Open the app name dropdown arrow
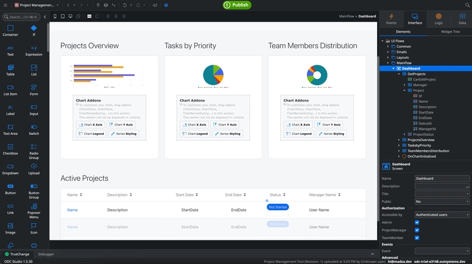472x264 pixels. pyautogui.click(x=57, y=5)
